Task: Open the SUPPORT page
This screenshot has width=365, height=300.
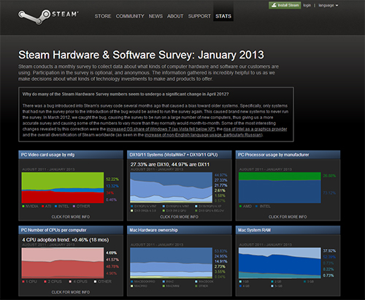Action: tap(199, 16)
